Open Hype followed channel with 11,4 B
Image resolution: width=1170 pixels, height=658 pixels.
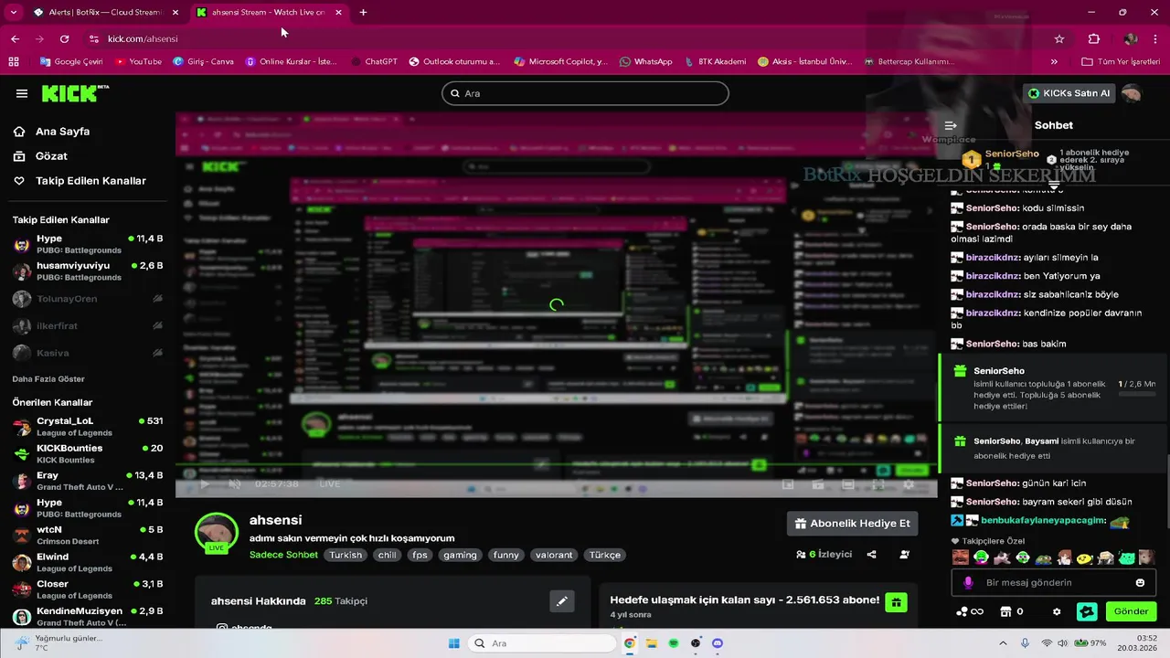88,244
